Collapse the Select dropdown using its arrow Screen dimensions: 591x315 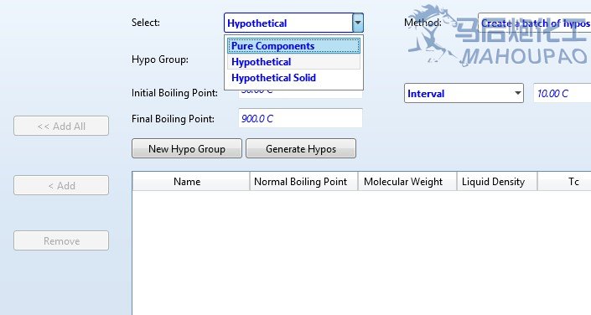click(x=358, y=23)
